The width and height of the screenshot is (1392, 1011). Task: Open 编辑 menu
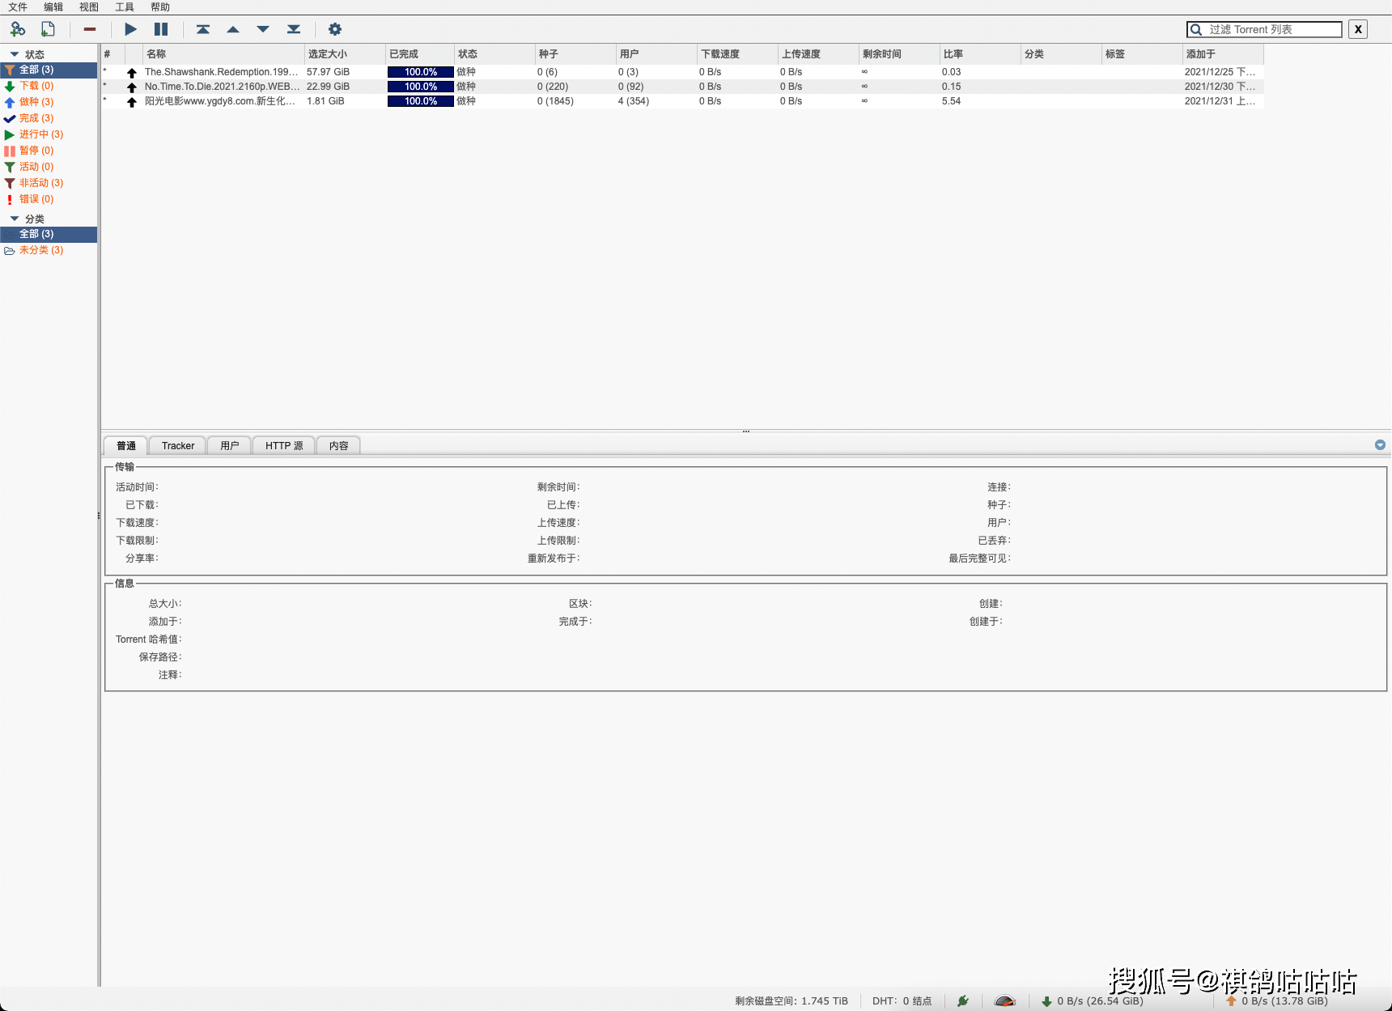53,7
